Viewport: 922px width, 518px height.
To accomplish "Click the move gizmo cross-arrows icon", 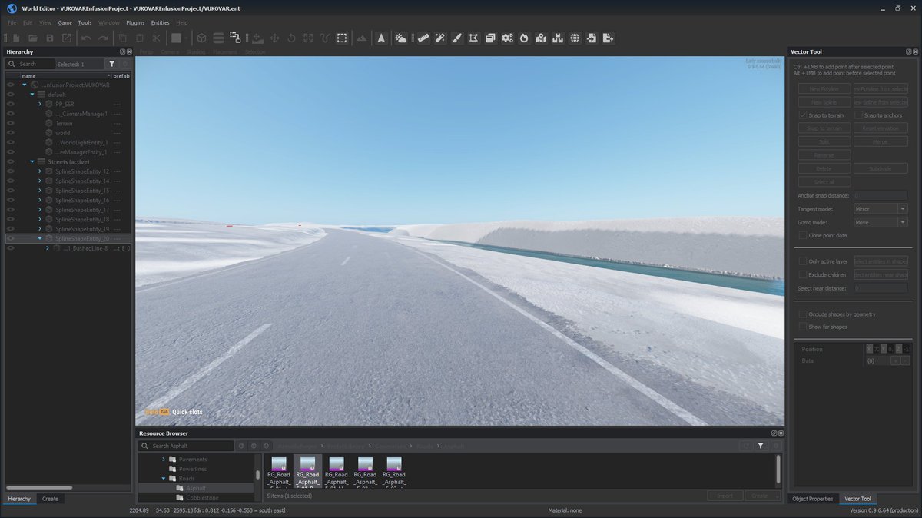I will pos(274,38).
